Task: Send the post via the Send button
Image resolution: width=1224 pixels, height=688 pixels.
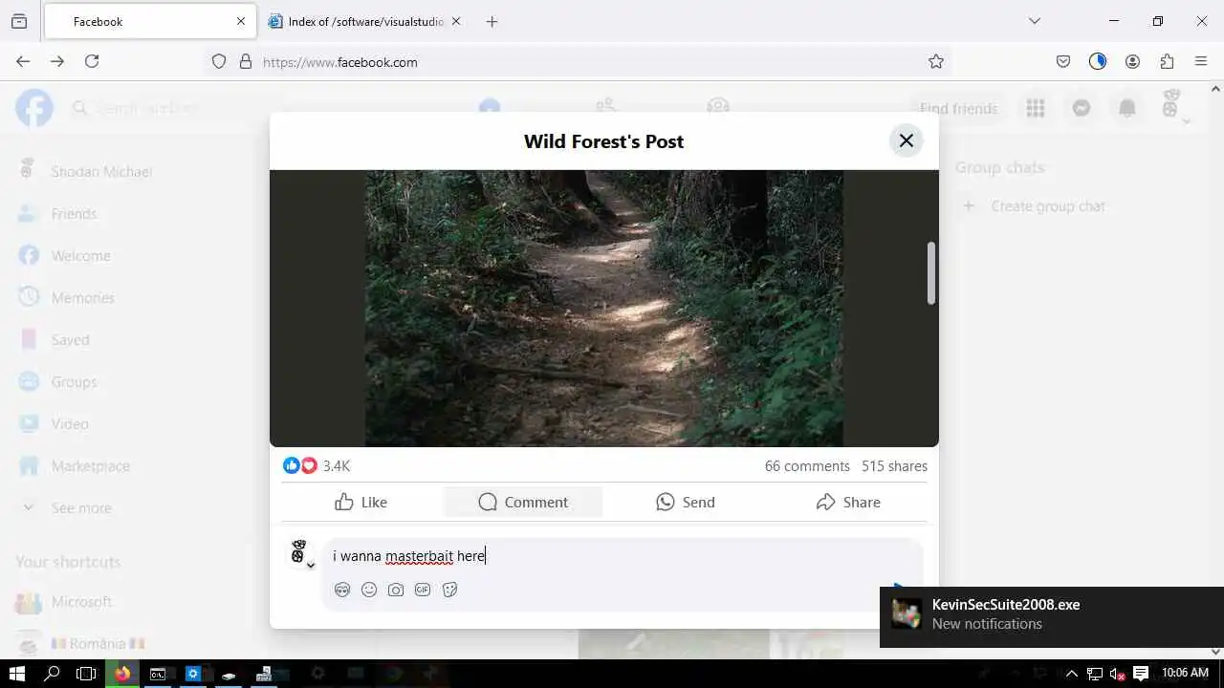Action: click(686, 502)
